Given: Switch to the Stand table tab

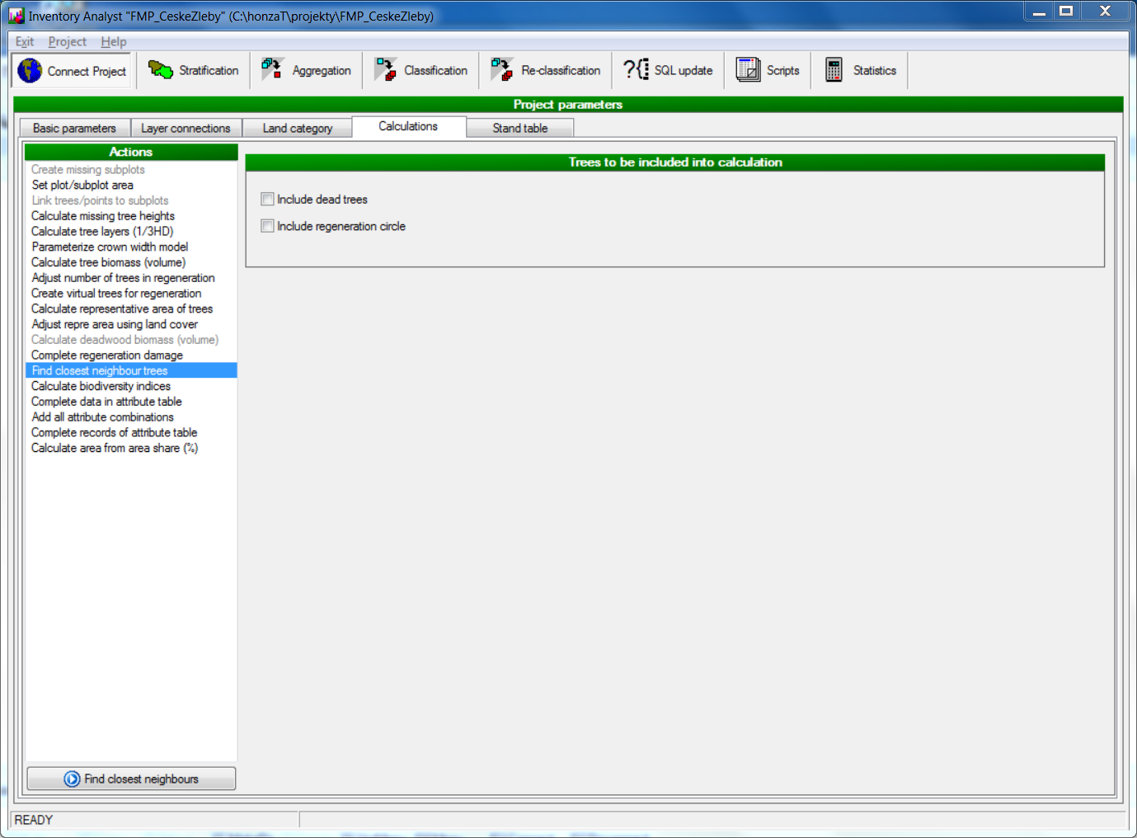Looking at the screenshot, I should [x=519, y=128].
